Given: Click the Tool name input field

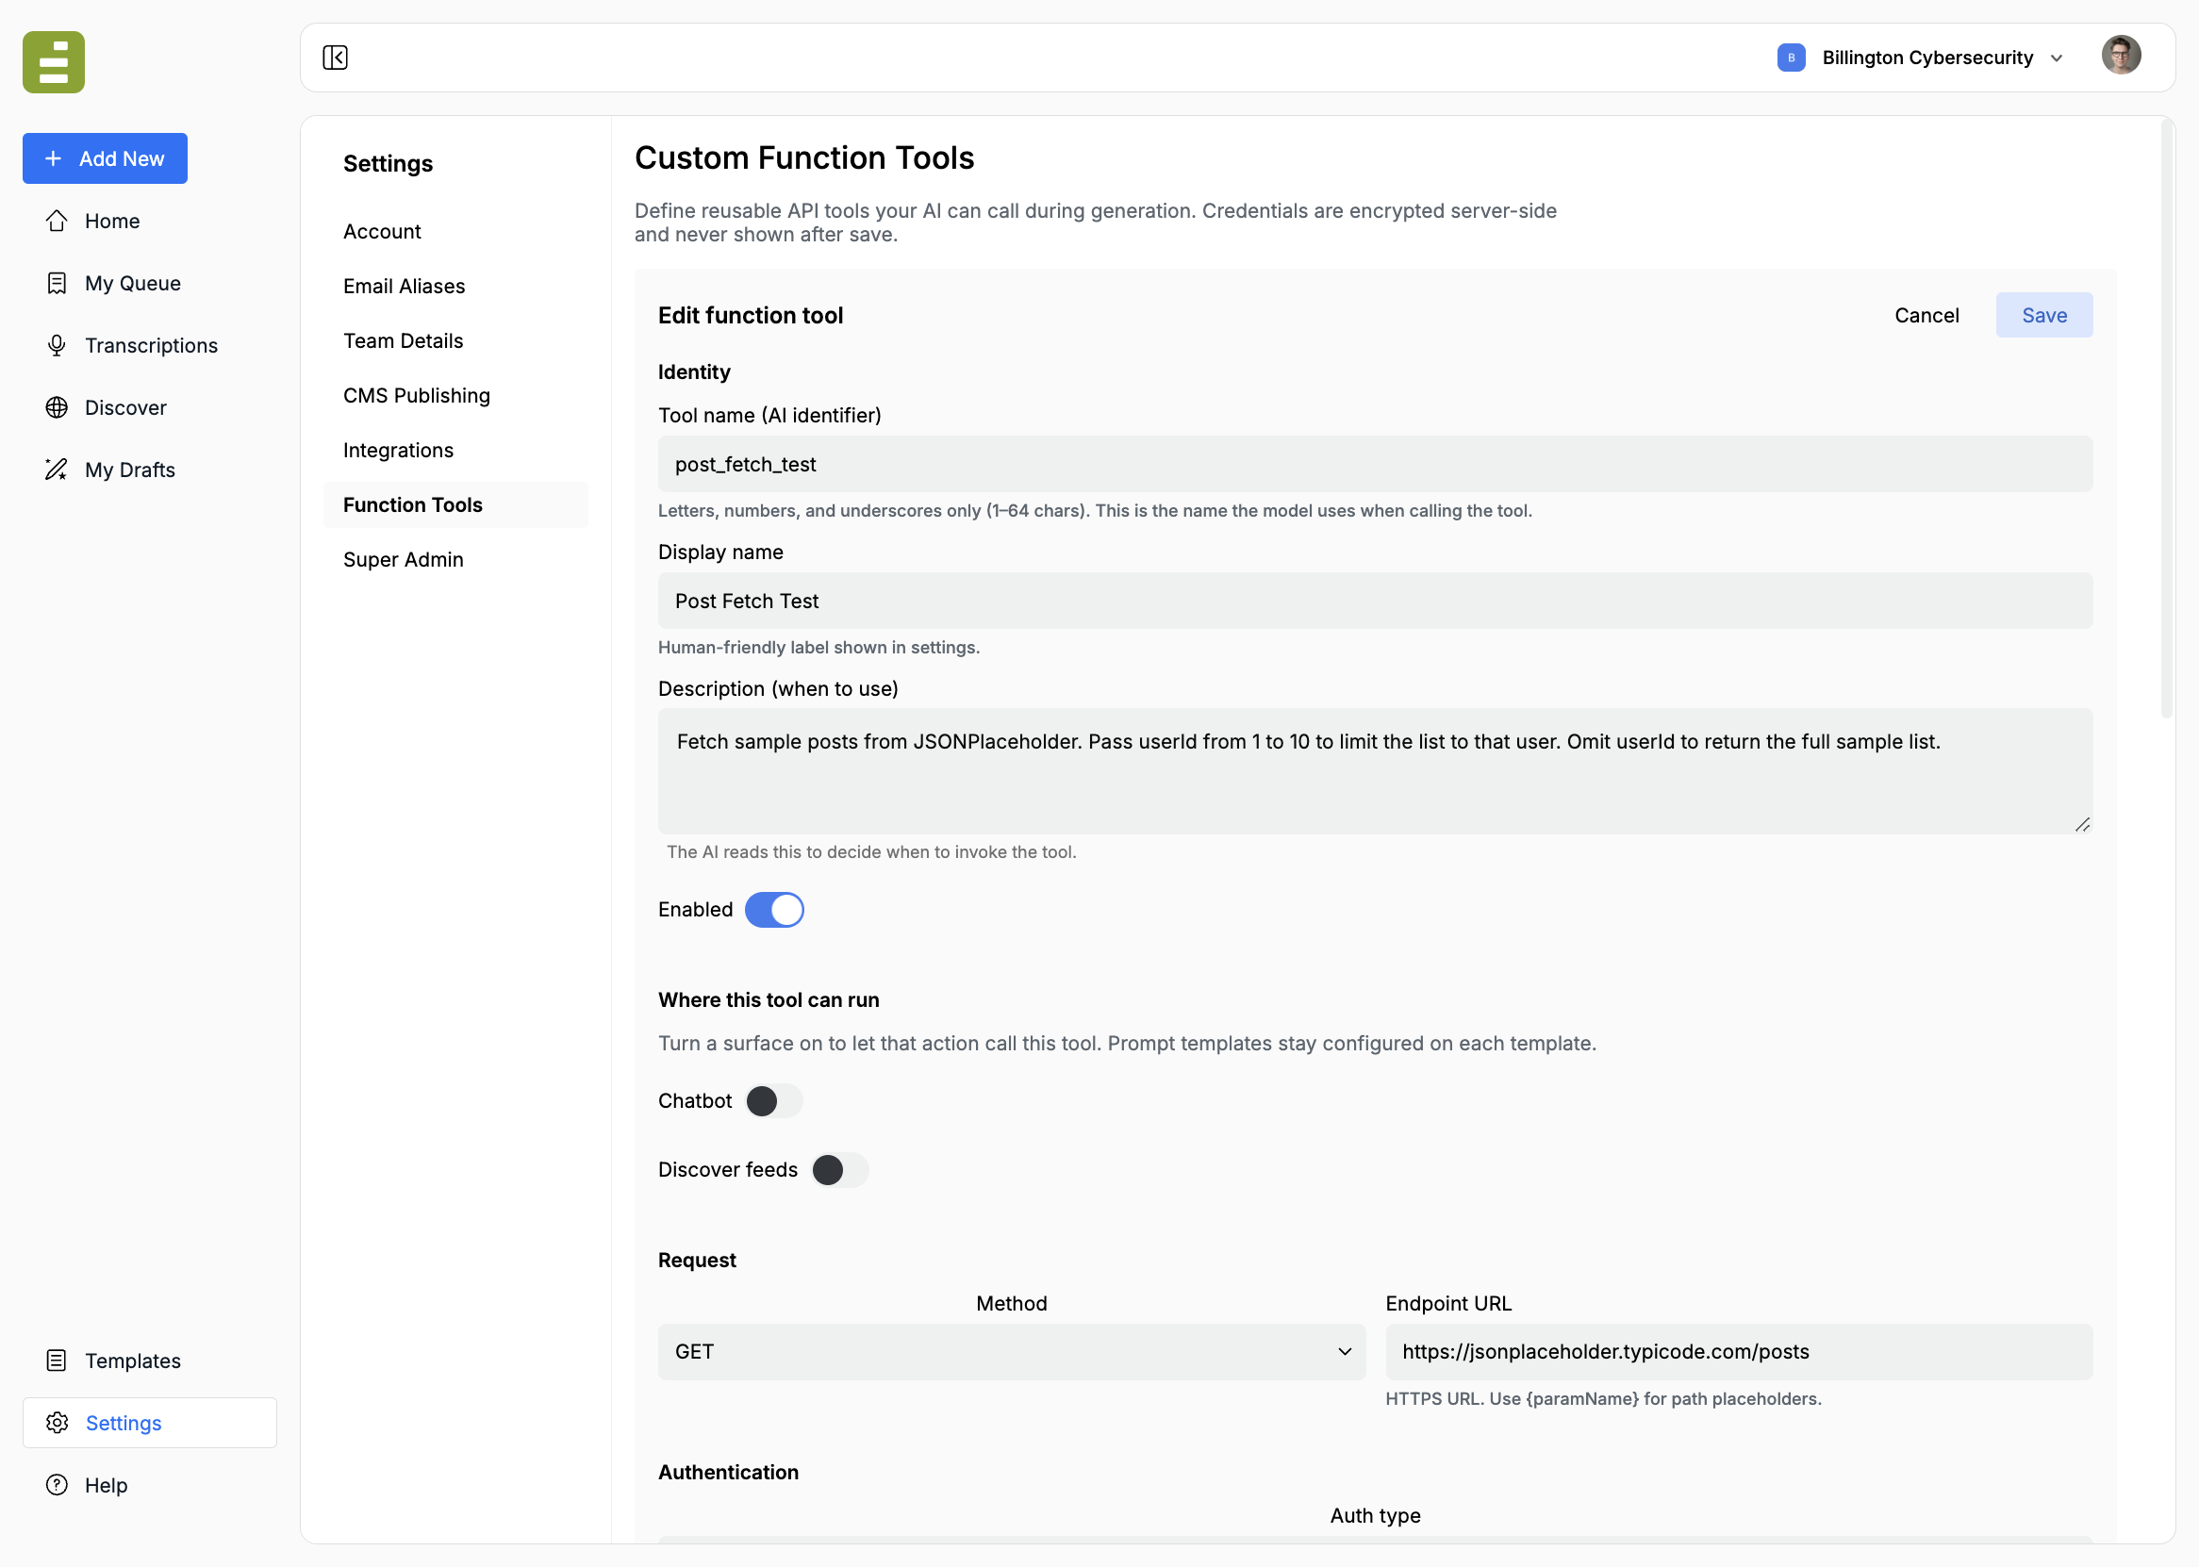Looking at the screenshot, I should pyautogui.click(x=1375, y=464).
